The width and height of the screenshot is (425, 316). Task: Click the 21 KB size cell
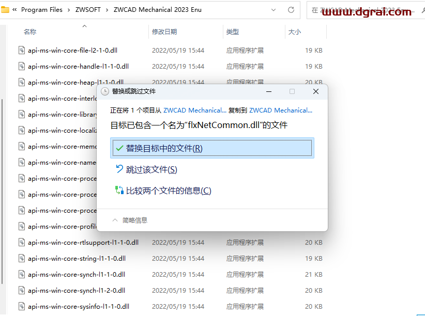314,274
